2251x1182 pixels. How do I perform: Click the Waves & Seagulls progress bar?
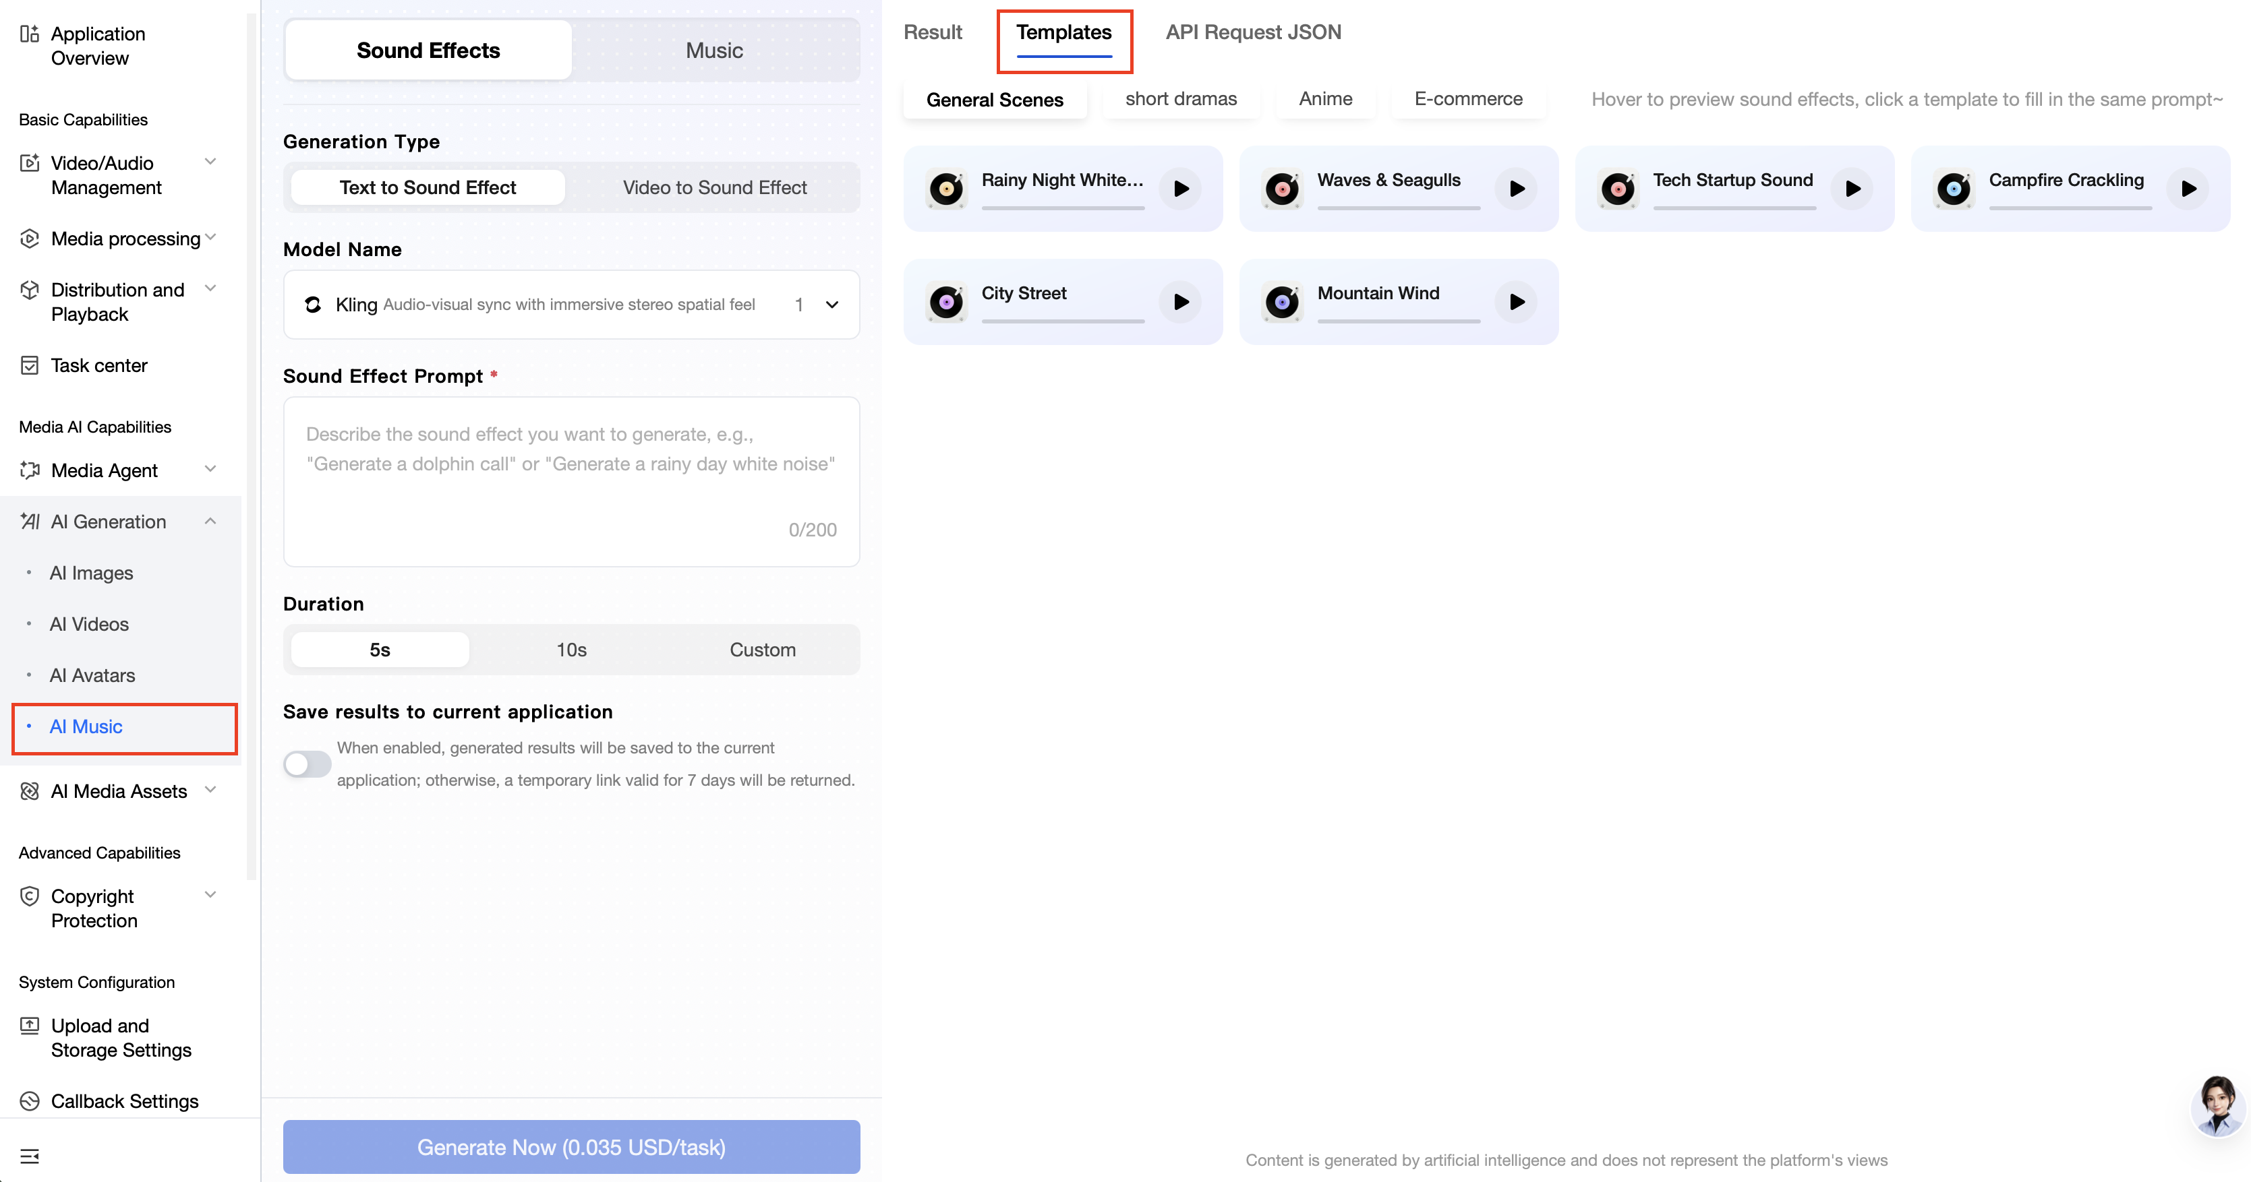point(1398,208)
